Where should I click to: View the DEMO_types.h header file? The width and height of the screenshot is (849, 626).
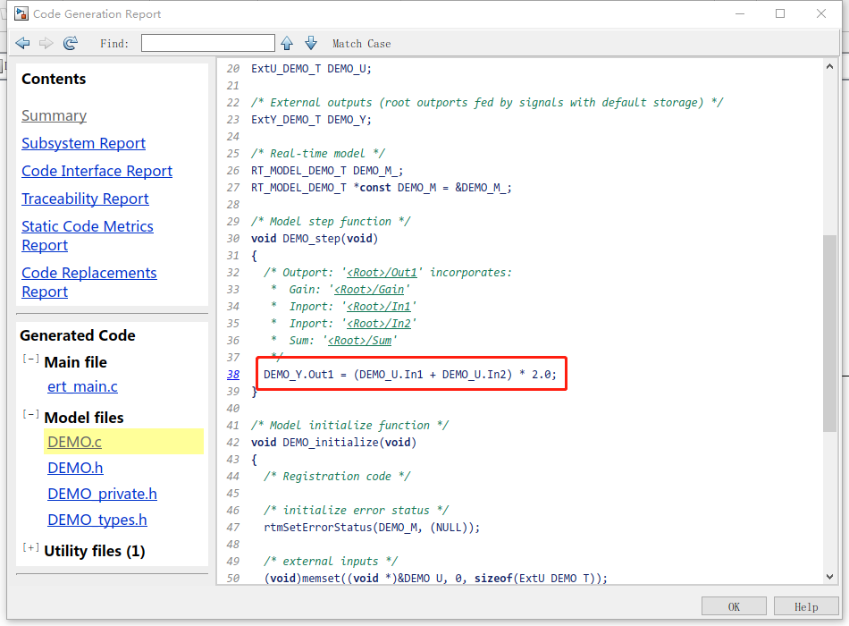97,520
